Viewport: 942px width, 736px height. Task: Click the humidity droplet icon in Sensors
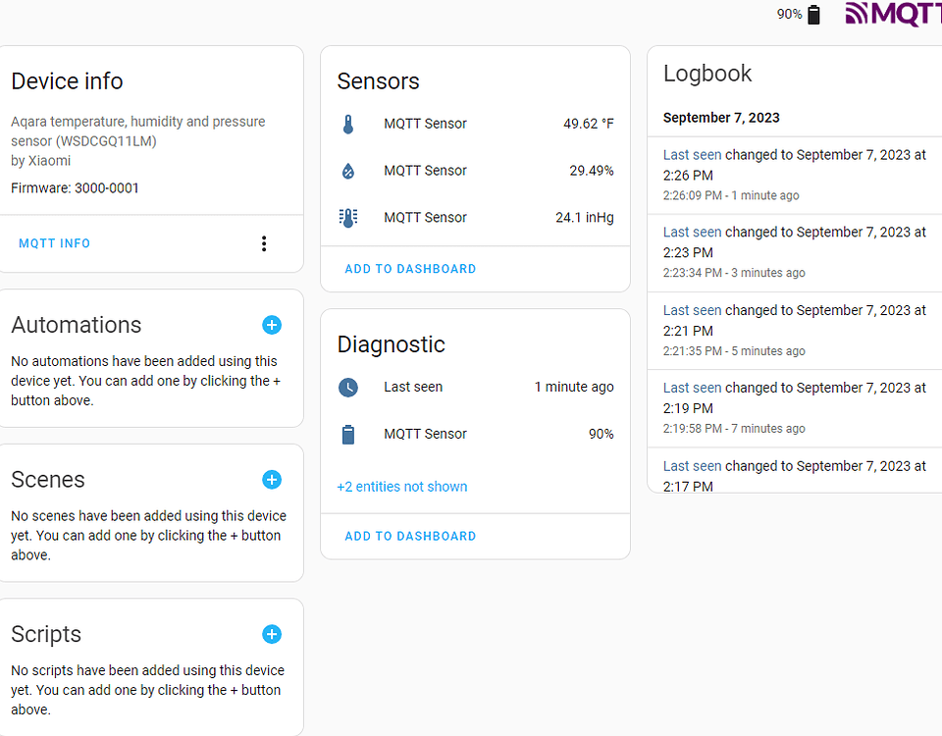tap(348, 170)
